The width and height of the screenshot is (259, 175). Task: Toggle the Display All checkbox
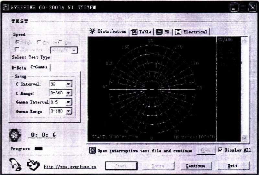(220, 149)
